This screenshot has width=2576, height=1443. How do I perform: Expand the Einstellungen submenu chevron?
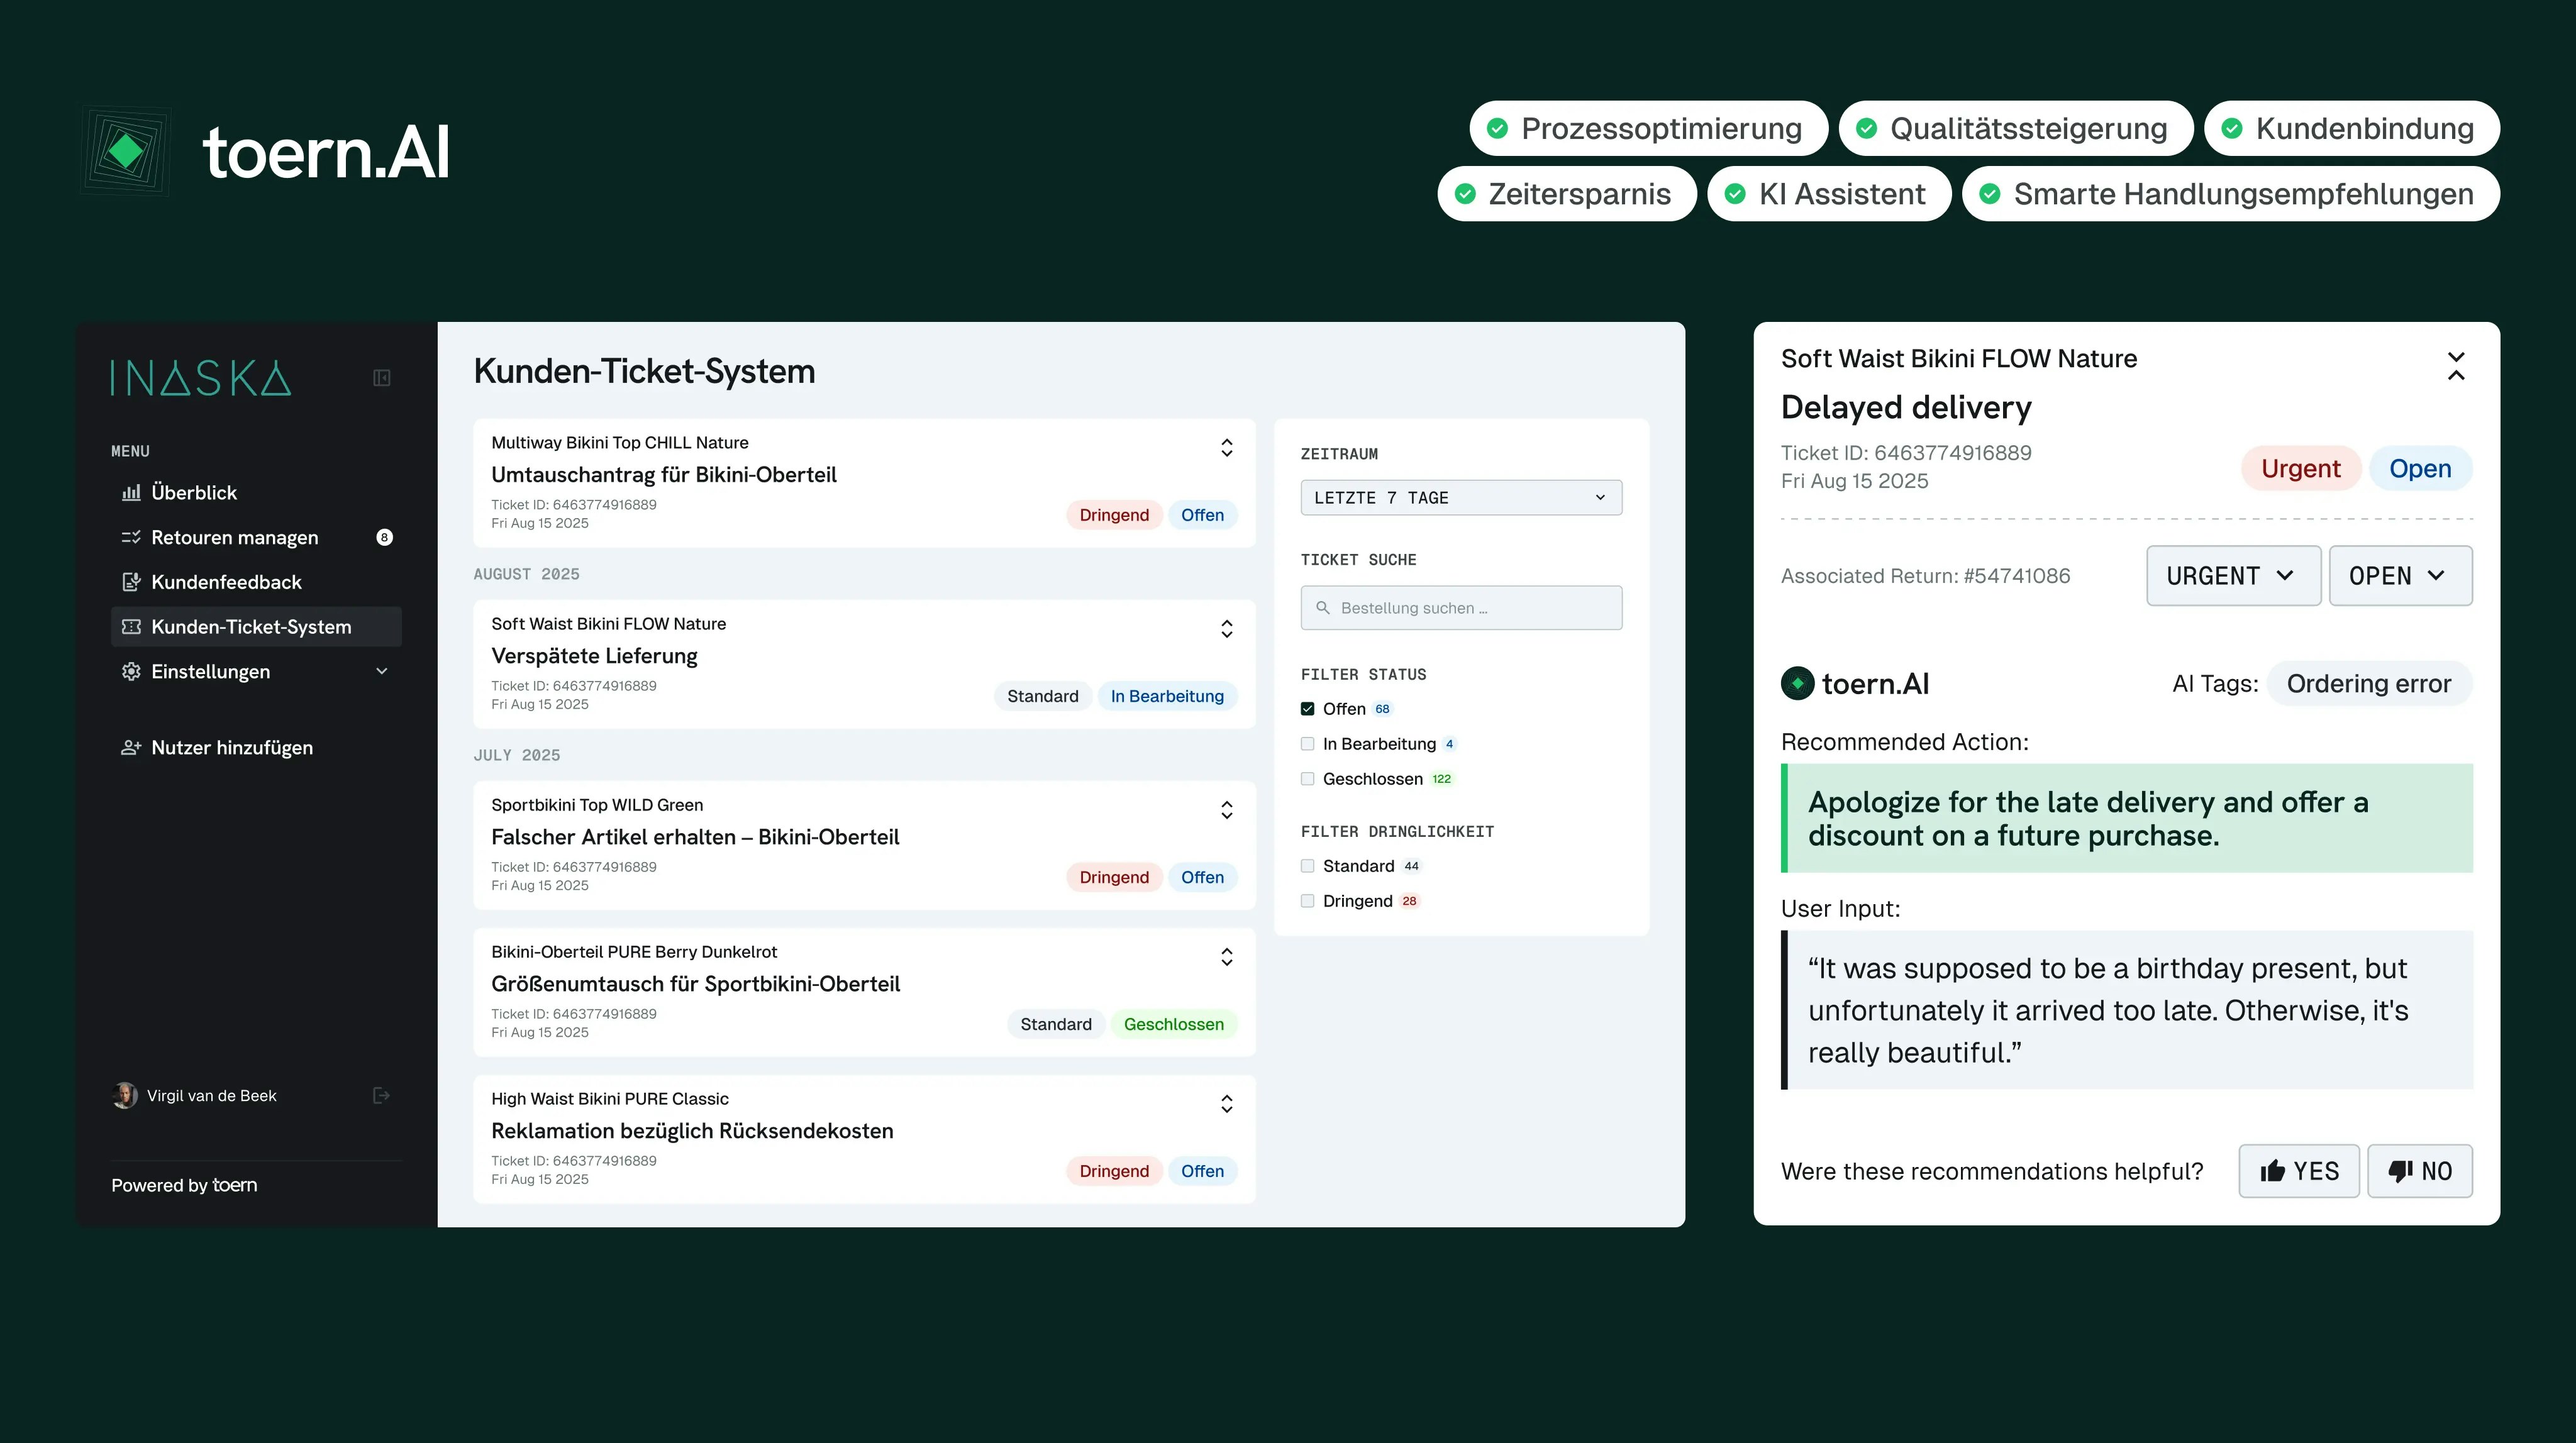381,672
